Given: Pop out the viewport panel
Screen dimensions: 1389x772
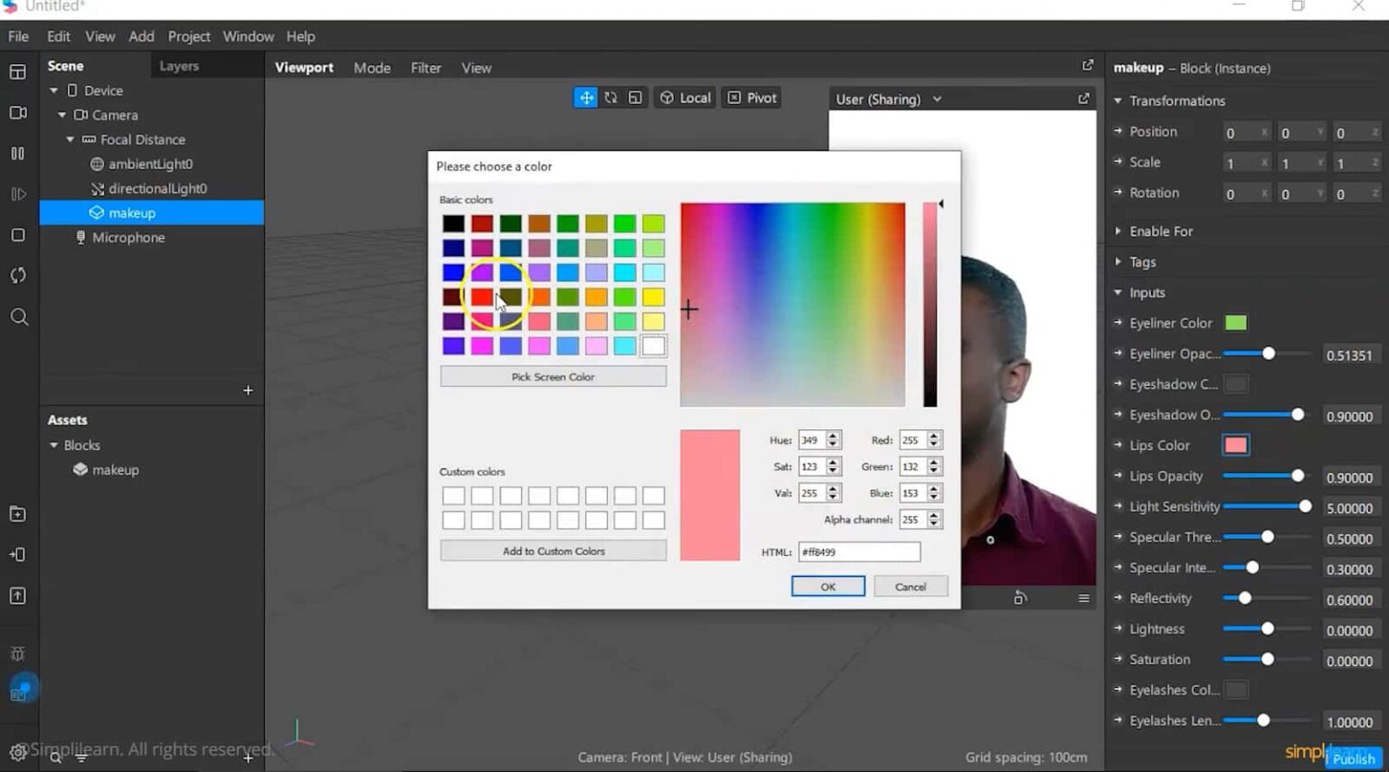Looking at the screenshot, I should [x=1087, y=66].
